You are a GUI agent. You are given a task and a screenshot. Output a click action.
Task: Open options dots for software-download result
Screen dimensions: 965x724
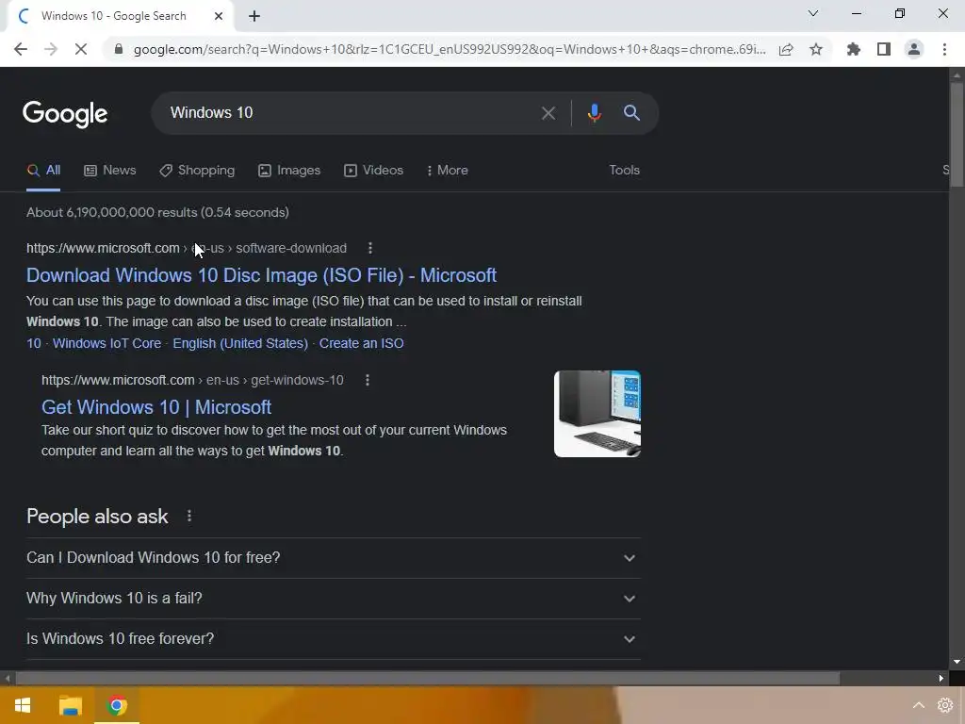pos(369,248)
